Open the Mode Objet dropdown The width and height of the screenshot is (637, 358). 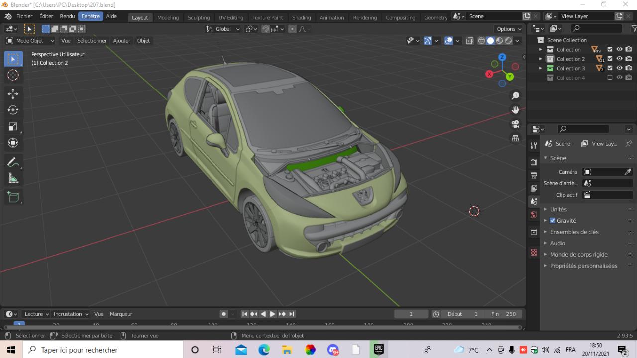coord(30,41)
